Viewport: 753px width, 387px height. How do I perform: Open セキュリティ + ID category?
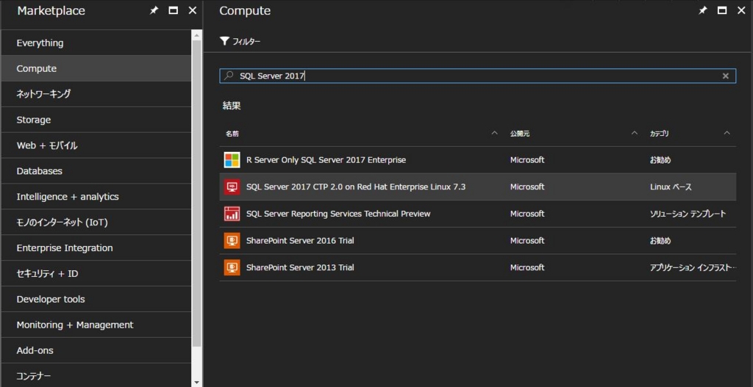coord(96,273)
